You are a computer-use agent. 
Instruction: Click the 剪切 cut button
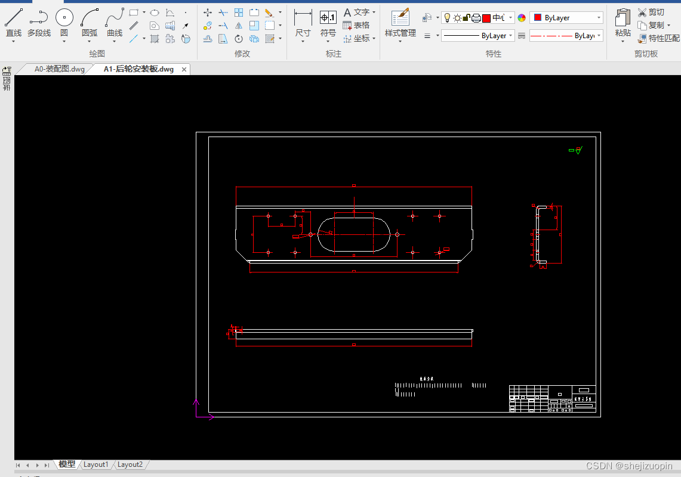coord(651,12)
